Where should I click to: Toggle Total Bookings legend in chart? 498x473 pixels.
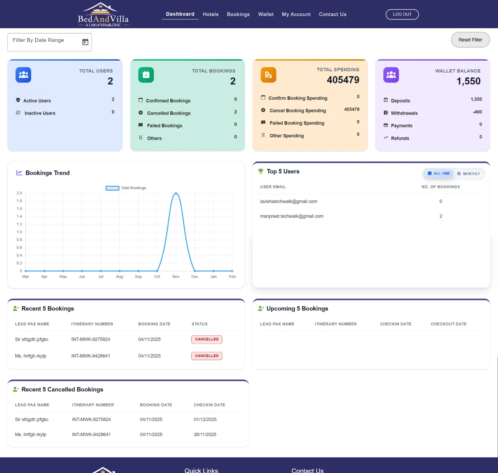point(126,188)
